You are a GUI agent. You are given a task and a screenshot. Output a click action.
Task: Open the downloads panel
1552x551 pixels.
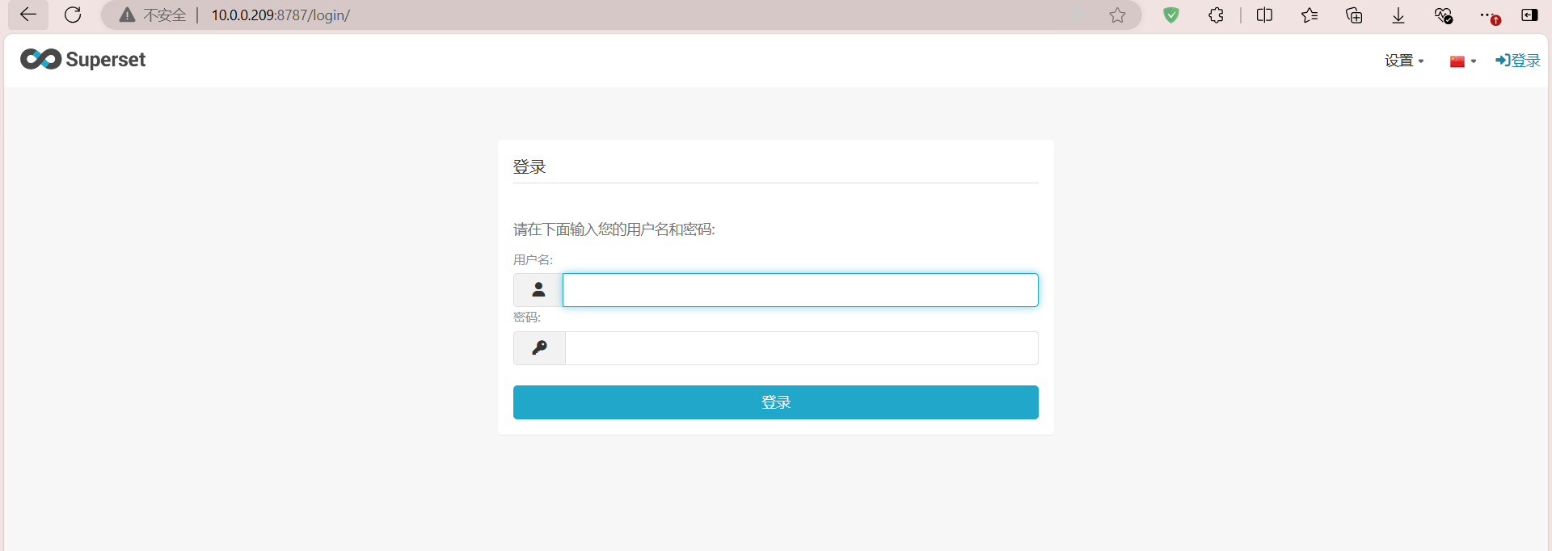1398,15
